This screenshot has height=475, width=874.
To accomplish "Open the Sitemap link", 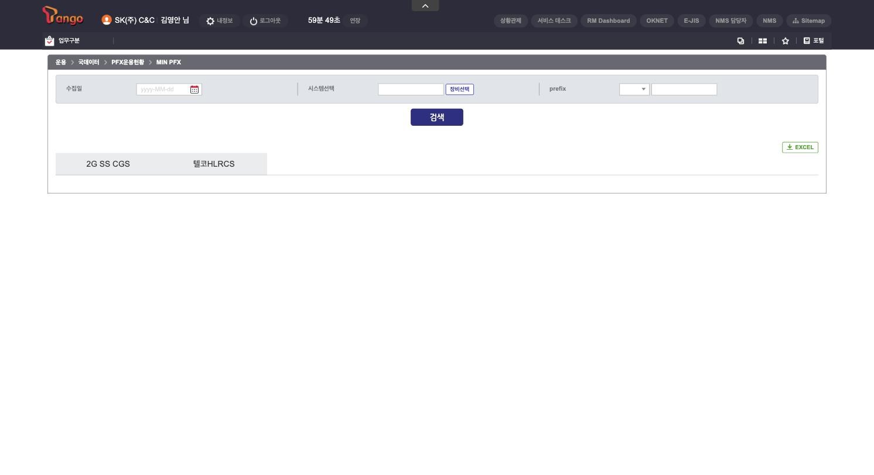I will tap(808, 20).
